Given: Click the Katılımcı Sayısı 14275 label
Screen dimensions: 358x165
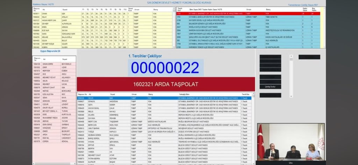Looking at the screenshot, I should [x=43, y=4].
